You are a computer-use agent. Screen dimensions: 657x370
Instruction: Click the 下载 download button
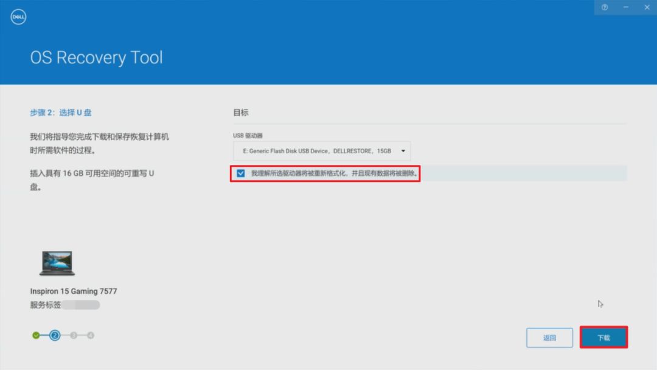[603, 337]
